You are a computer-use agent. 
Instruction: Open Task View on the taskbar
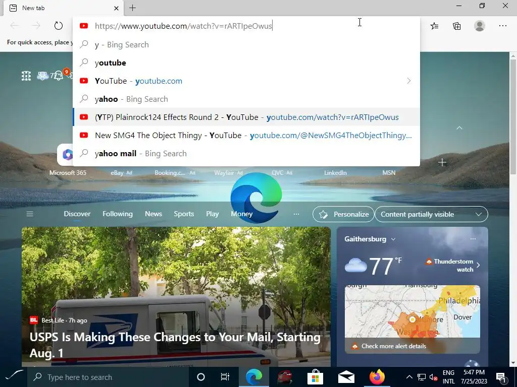[225, 377]
